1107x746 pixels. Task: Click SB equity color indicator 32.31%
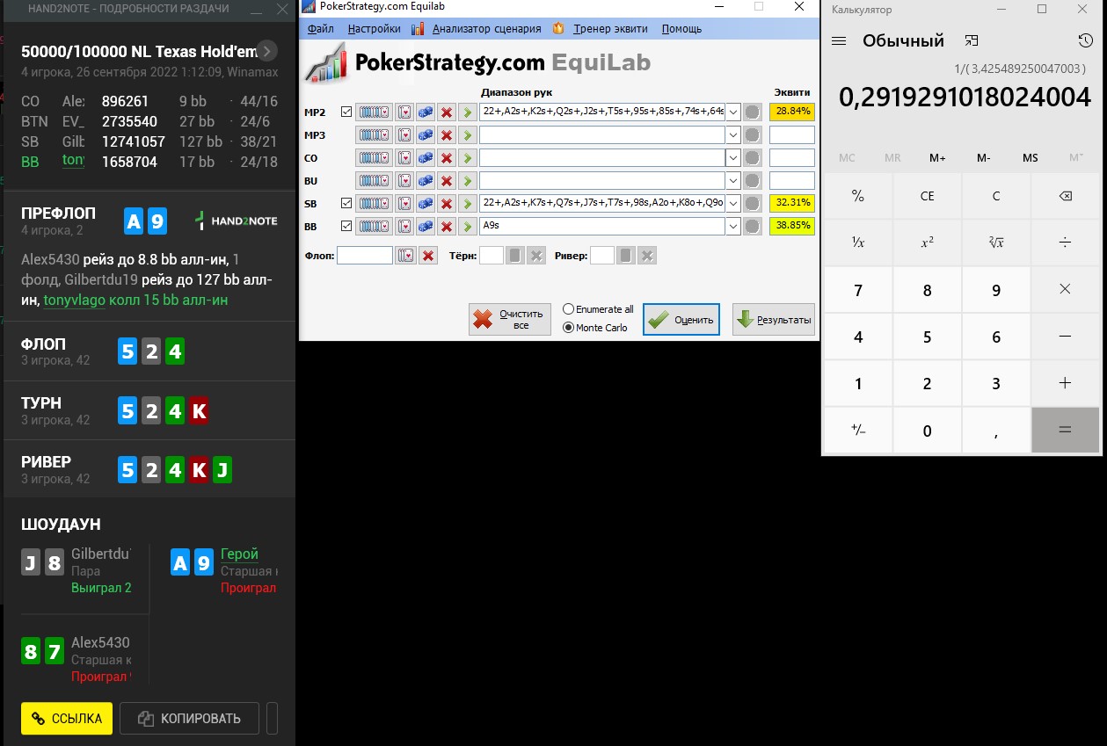pyautogui.click(x=792, y=203)
